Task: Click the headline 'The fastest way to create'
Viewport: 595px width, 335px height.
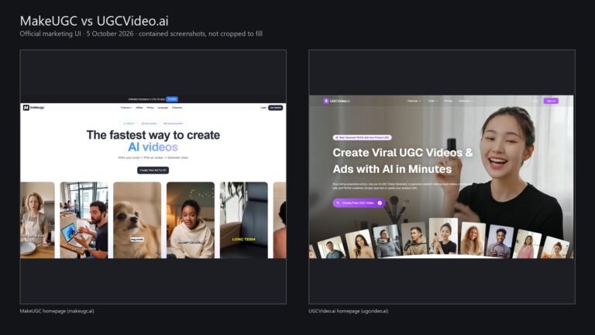Action: click(x=153, y=135)
